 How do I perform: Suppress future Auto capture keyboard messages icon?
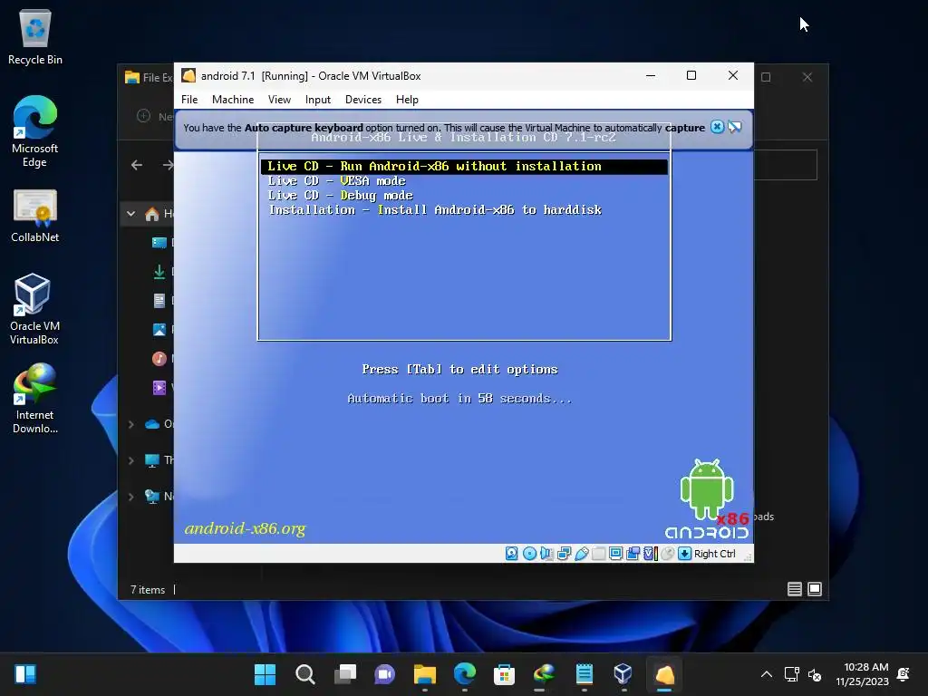[734, 127]
